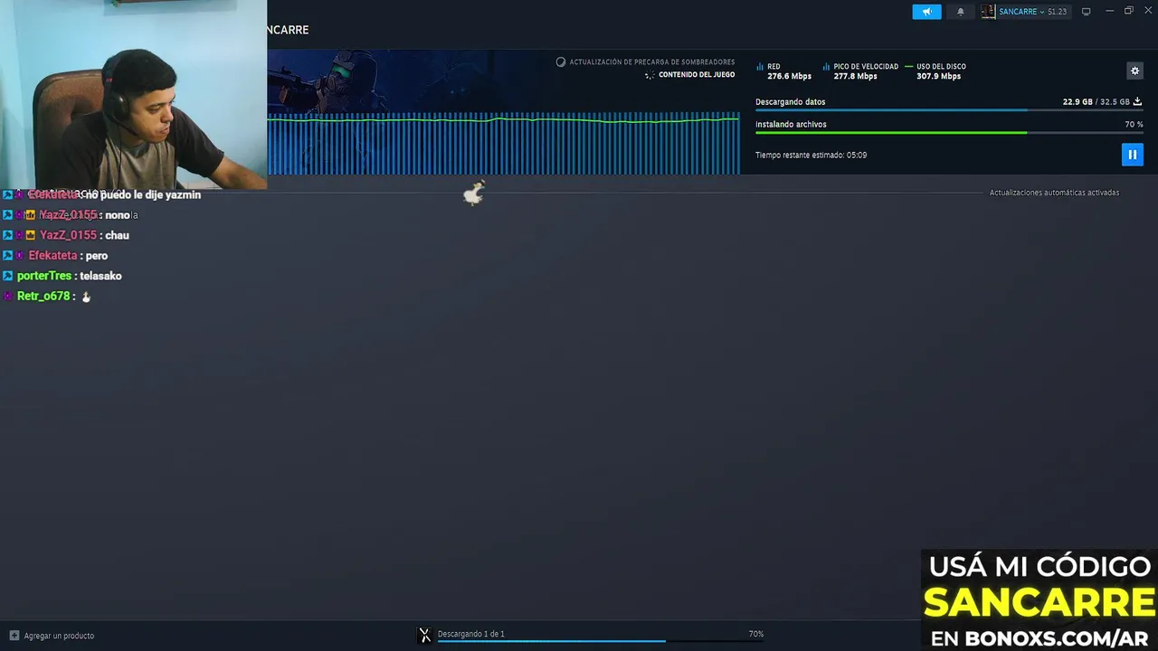Click the 70 % install percentage in the panel
Image resolution: width=1158 pixels, height=651 pixels.
click(x=1134, y=125)
